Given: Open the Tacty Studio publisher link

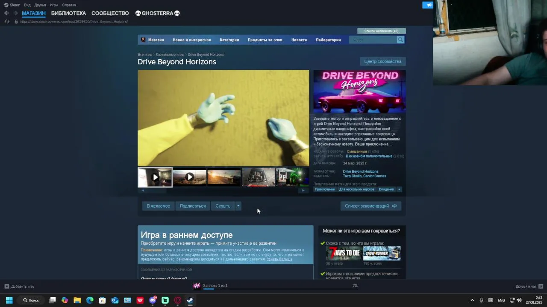Looking at the screenshot, I should [x=352, y=176].
